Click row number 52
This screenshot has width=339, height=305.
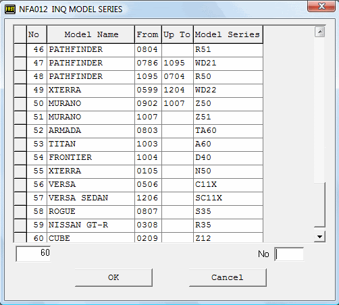tap(38, 130)
